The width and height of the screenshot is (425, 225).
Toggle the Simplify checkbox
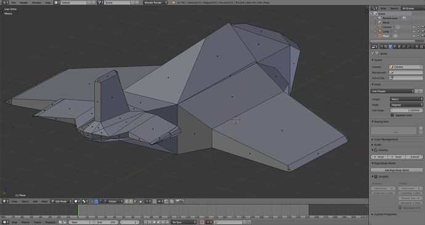[x=376, y=177]
